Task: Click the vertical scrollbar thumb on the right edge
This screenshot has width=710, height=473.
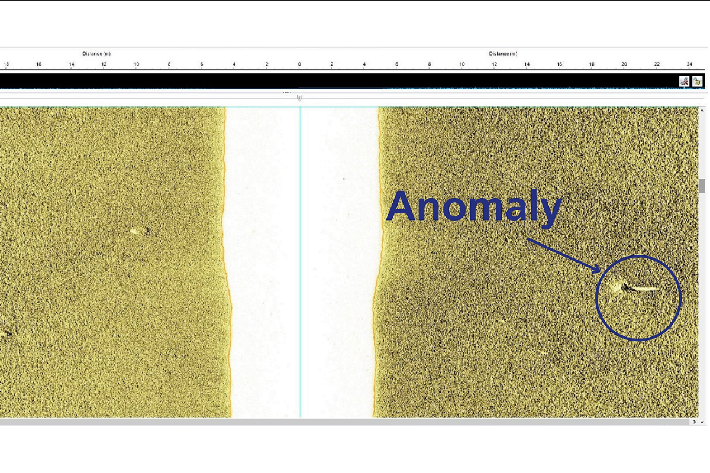Action: tap(702, 185)
